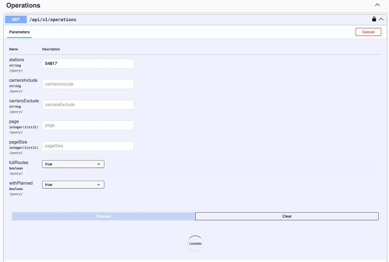The width and height of the screenshot is (389, 262).
Task: Collapse the Operations section with top chevron
Action: pyautogui.click(x=377, y=5)
